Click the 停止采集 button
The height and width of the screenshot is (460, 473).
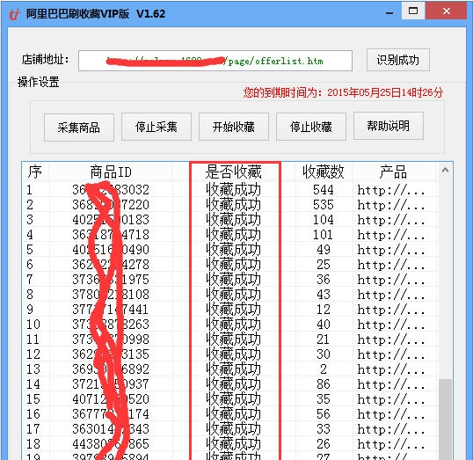(x=156, y=127)
